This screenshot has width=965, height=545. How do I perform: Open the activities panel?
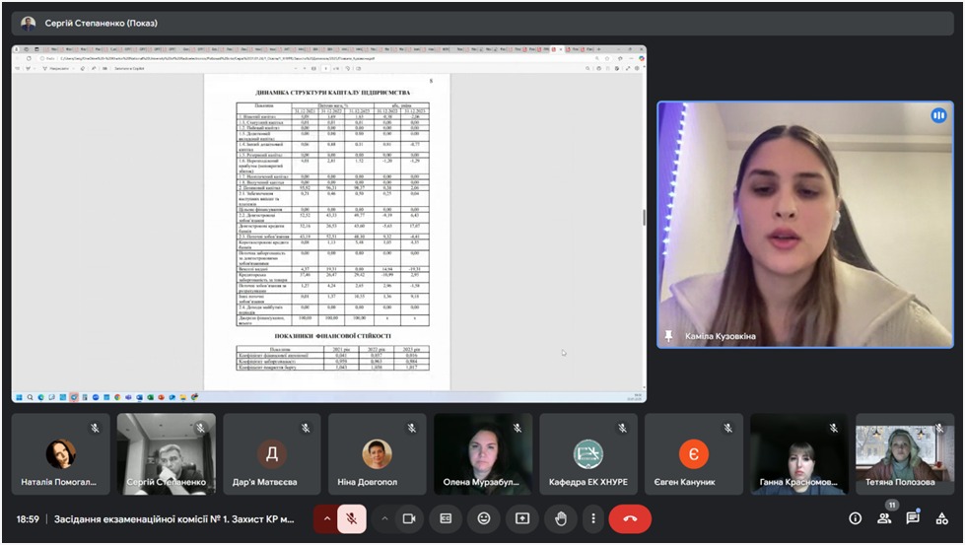click(x=942, y=518)
